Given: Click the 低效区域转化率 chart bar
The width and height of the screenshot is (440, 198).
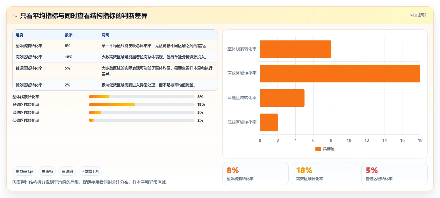Looking at the screenshot, I should tap(269, 122).
